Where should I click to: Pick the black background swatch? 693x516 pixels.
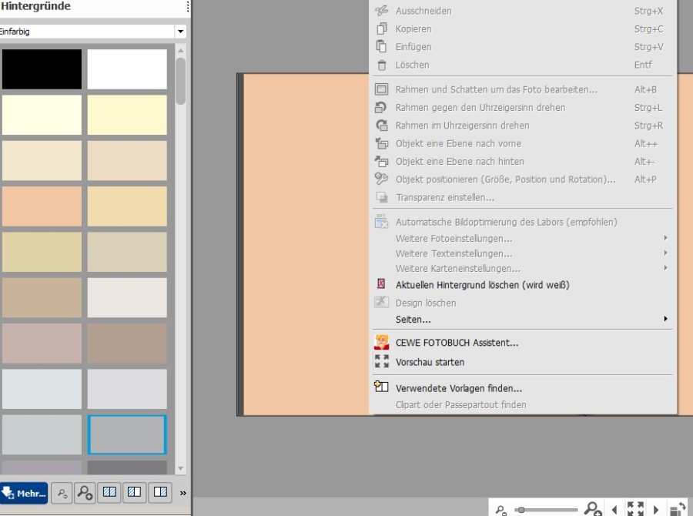[42, 69]
